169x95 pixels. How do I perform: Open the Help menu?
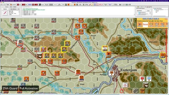click(x=22, y=1)
